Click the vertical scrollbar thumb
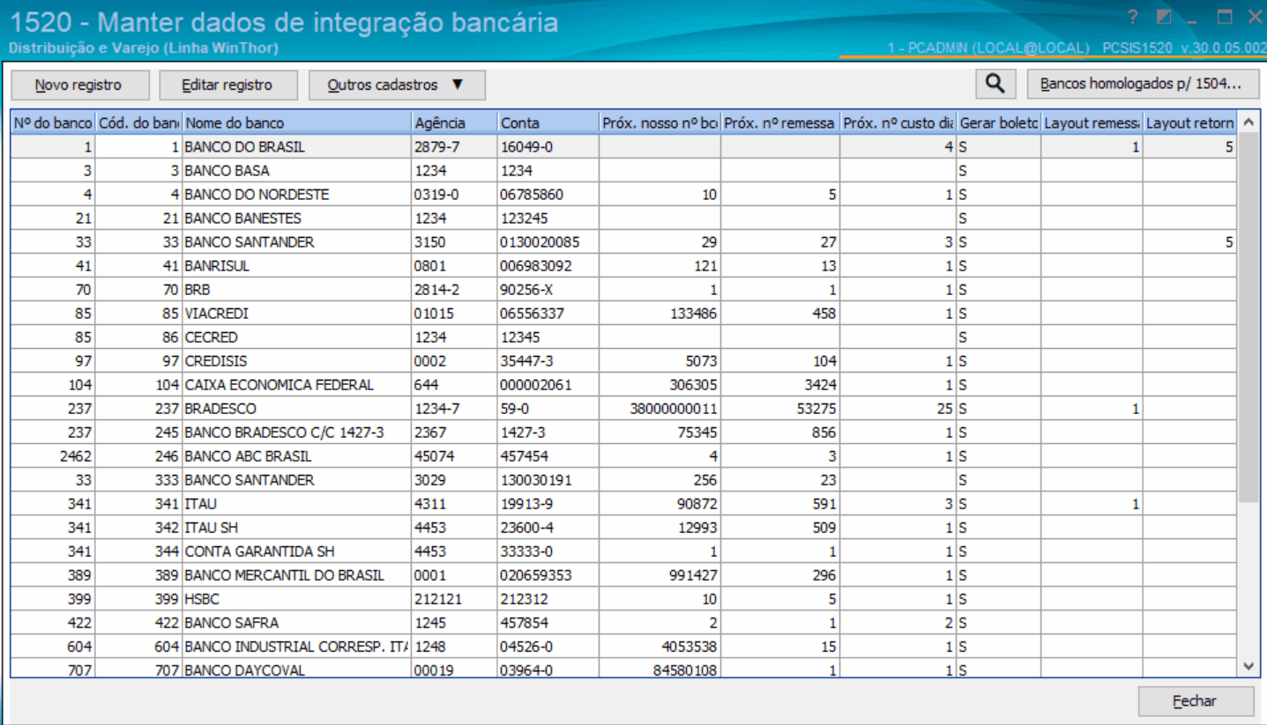1267x725 pixels. pos(1248,317)
